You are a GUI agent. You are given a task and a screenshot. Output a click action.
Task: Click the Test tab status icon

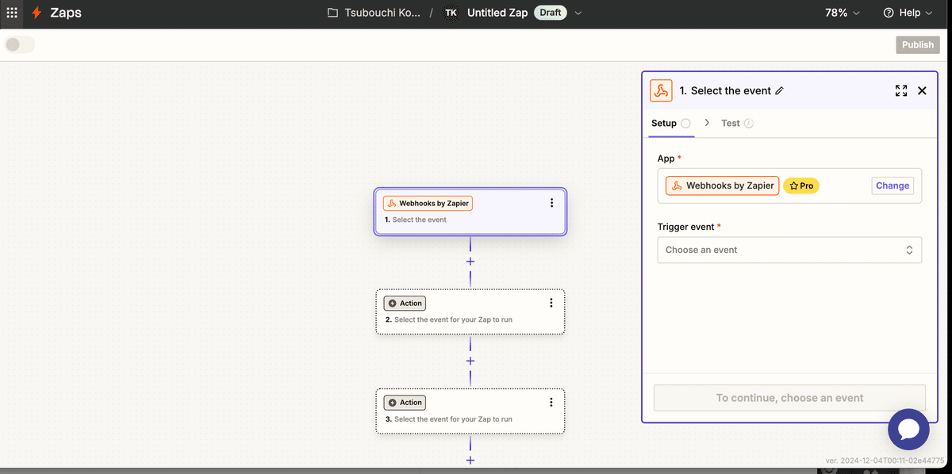point(749,124)
